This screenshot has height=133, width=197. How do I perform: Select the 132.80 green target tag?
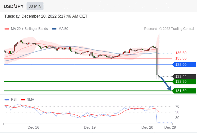(184, 81)
